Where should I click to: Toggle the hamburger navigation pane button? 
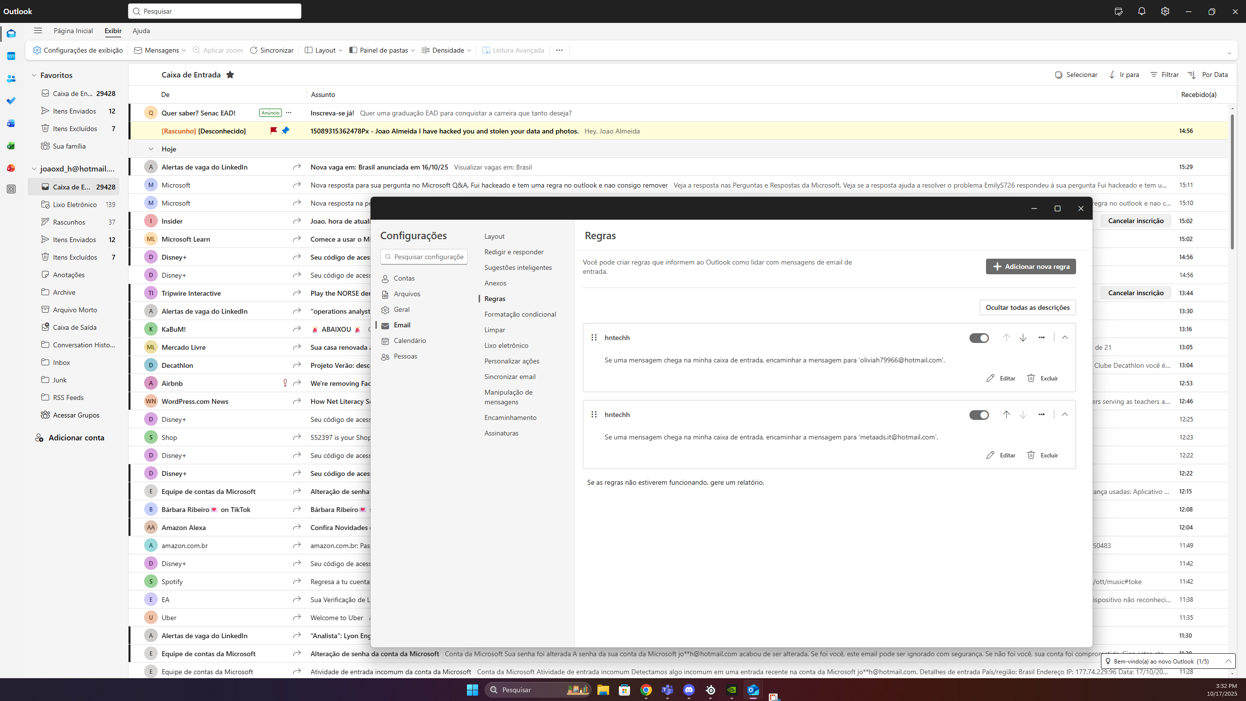click(x=38, y=31)
